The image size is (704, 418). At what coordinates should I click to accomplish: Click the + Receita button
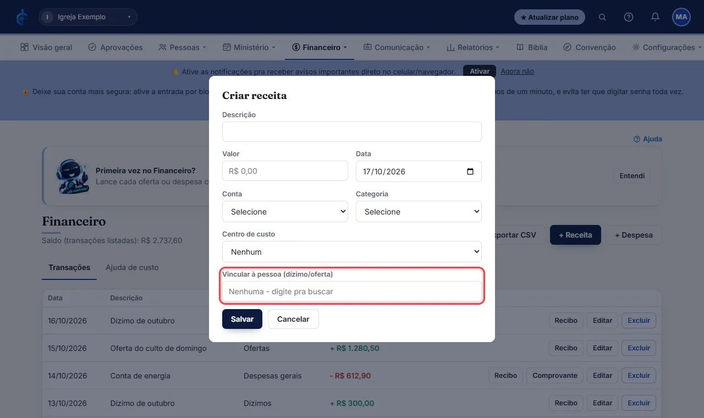pos(575,235)
